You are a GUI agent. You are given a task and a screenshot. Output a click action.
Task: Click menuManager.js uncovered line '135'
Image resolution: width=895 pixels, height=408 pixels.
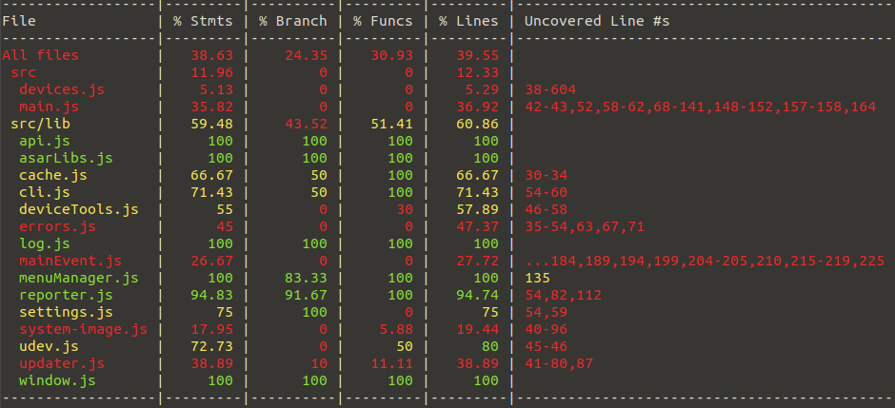click(537, 278)
